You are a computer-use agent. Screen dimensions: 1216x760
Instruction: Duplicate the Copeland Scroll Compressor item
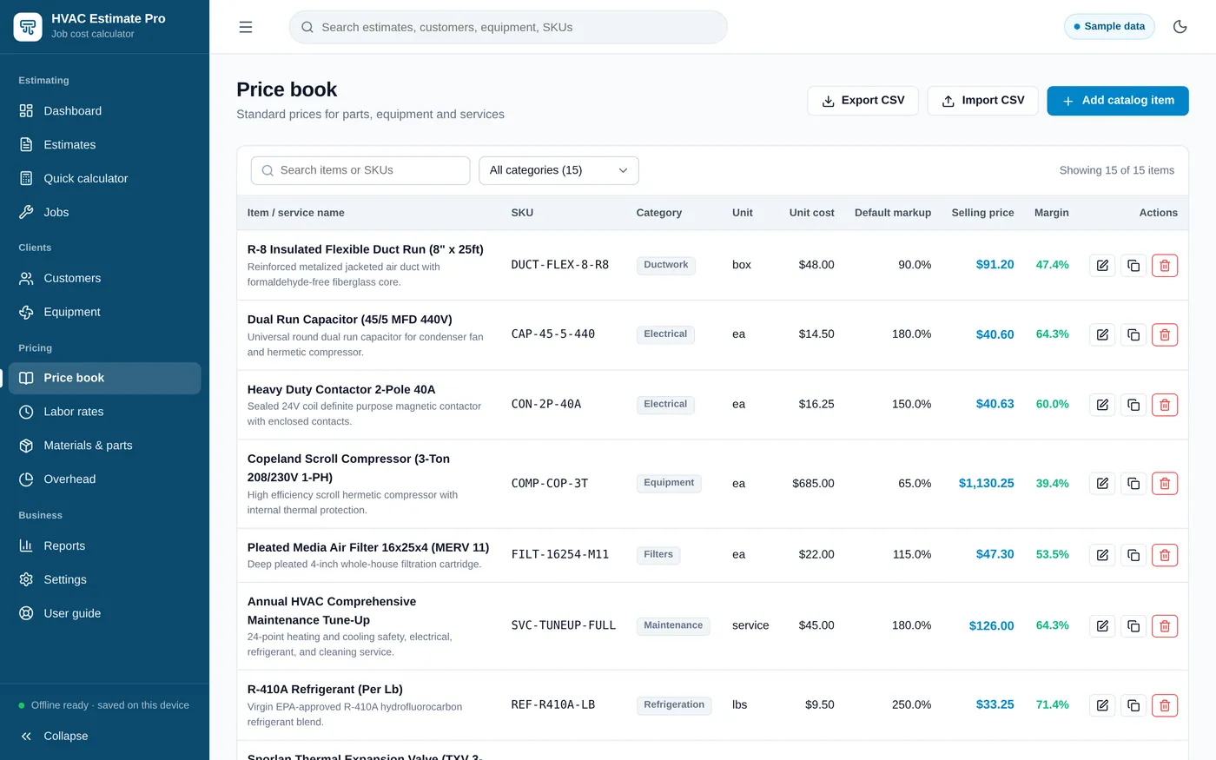(x=1133, y=484)
